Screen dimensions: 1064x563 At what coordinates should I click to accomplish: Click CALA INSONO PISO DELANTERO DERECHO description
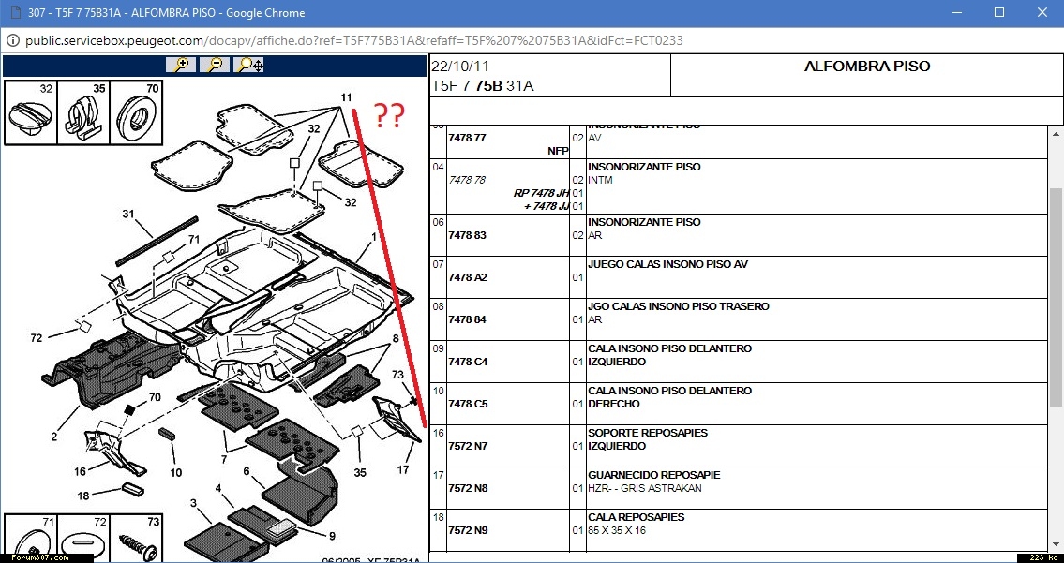(669, 397)
